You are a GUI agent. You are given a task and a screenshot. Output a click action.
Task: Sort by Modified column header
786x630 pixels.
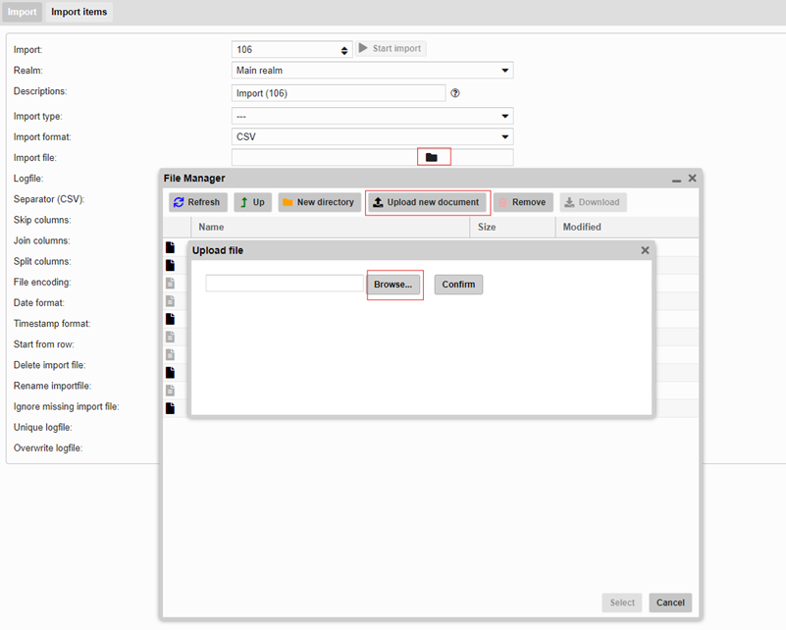[x=627, y=227]
